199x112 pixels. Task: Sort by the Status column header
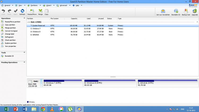click(x=111, y=18)
